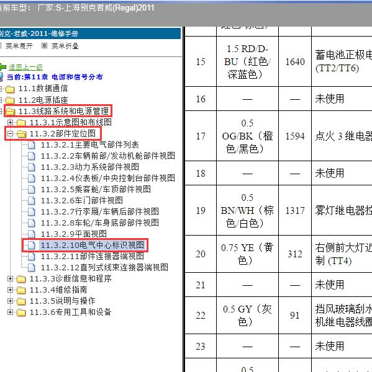This screenshot has width=372, height=372.
Task: Open 11.3.5说明与操作
Action: click(62, 301)
